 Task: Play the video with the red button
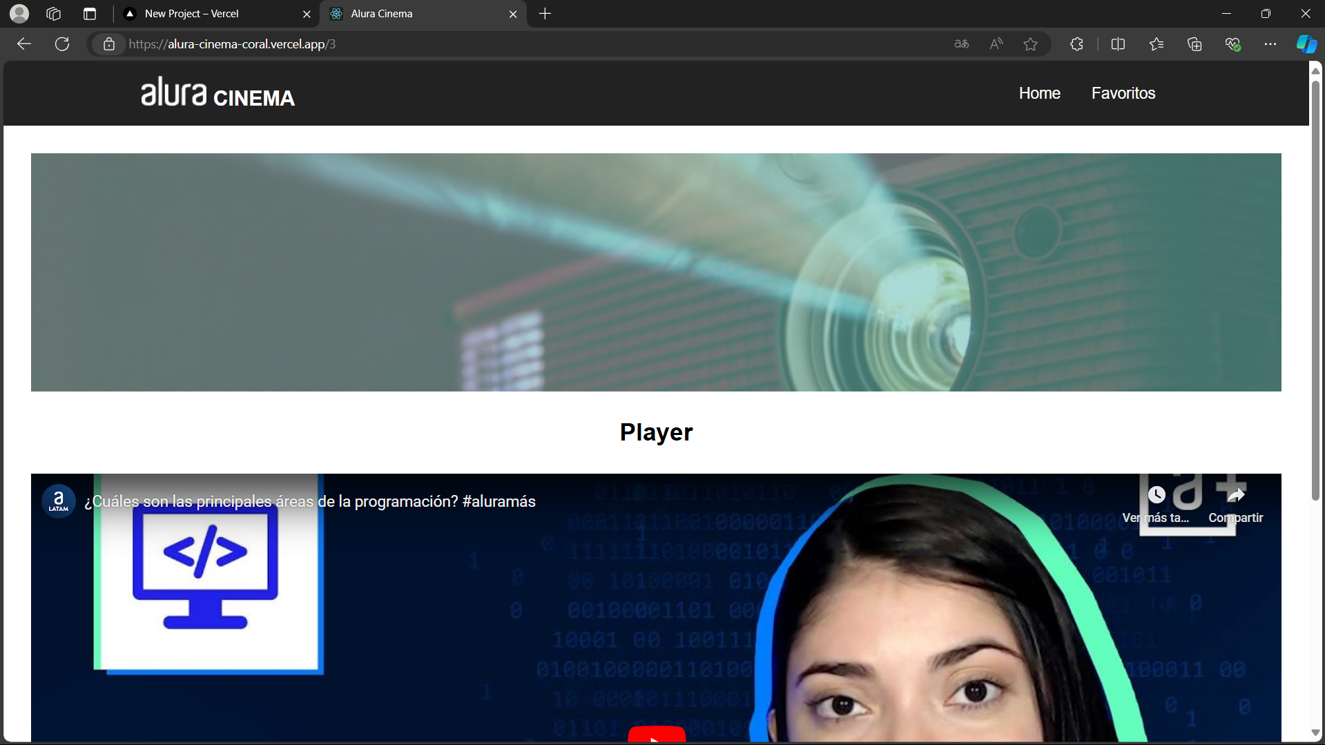[657, 734]
